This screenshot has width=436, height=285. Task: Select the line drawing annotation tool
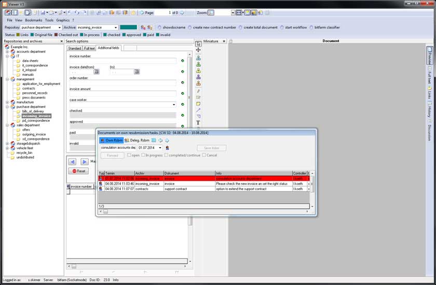click(198, 110)
